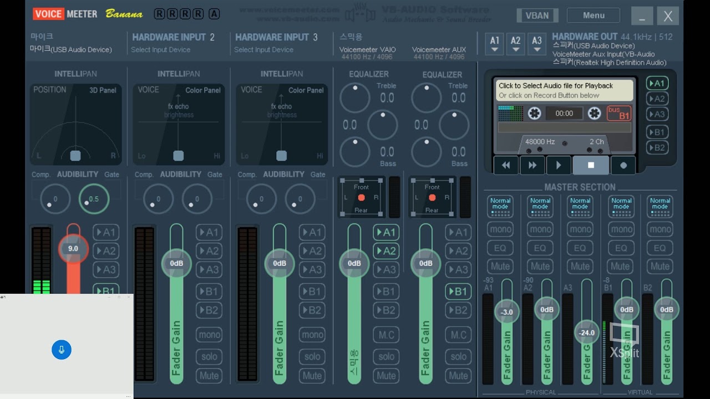Click the first R indicator in title bar
The height and width of the screenshot is (399, 710).
tap(159, 14)
